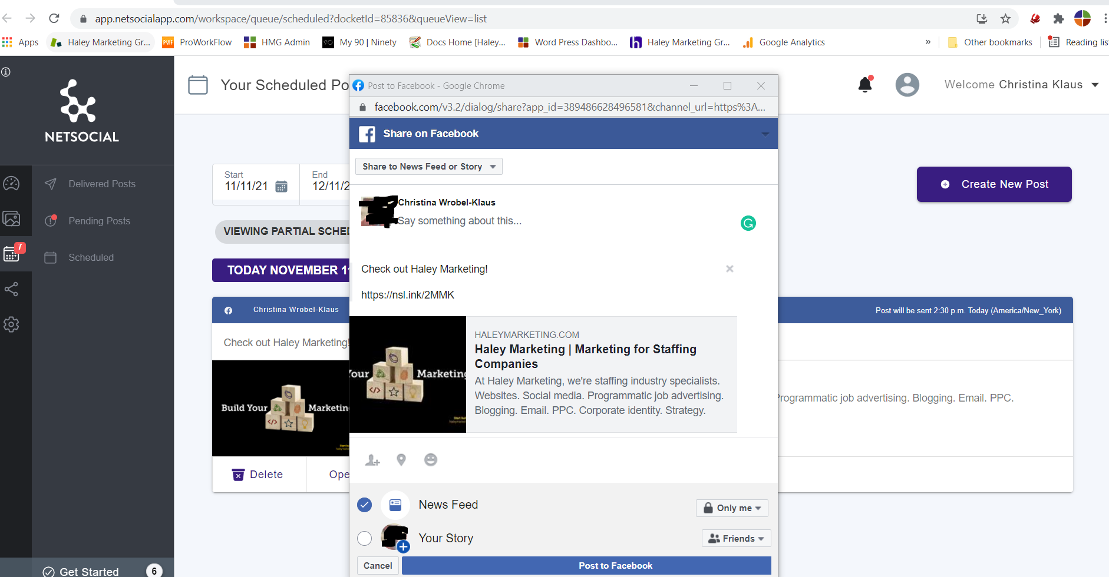Open the Chrome profile avatar
The height and width of the screenshot is (577, 1109).
(1082, 18)
